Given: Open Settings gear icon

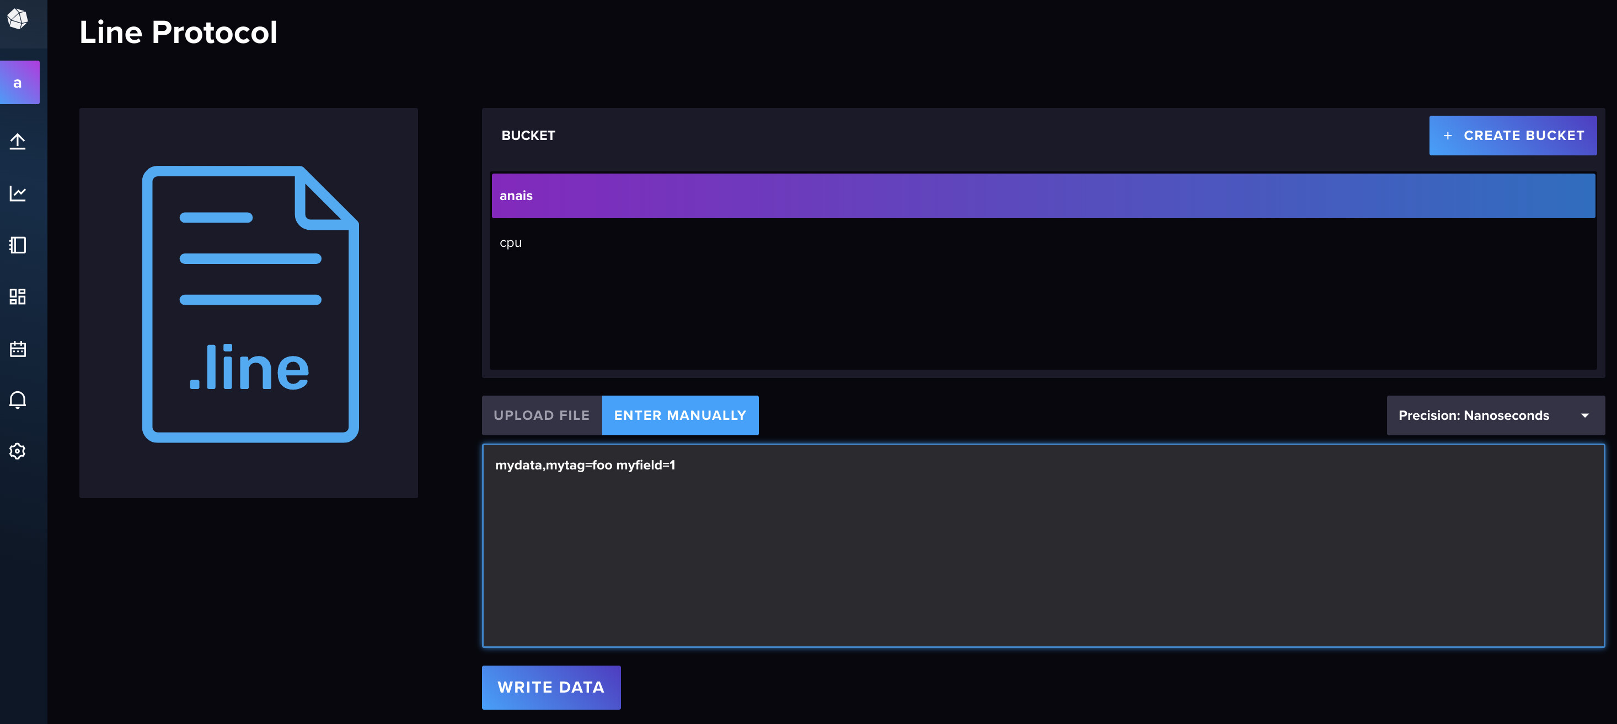Looking at the screenshot, I should coord(18,451).
